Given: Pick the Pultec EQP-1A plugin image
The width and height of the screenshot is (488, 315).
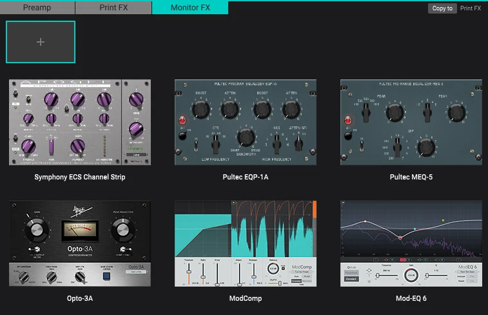Looking at the screenshot, I should pos(246,122).
